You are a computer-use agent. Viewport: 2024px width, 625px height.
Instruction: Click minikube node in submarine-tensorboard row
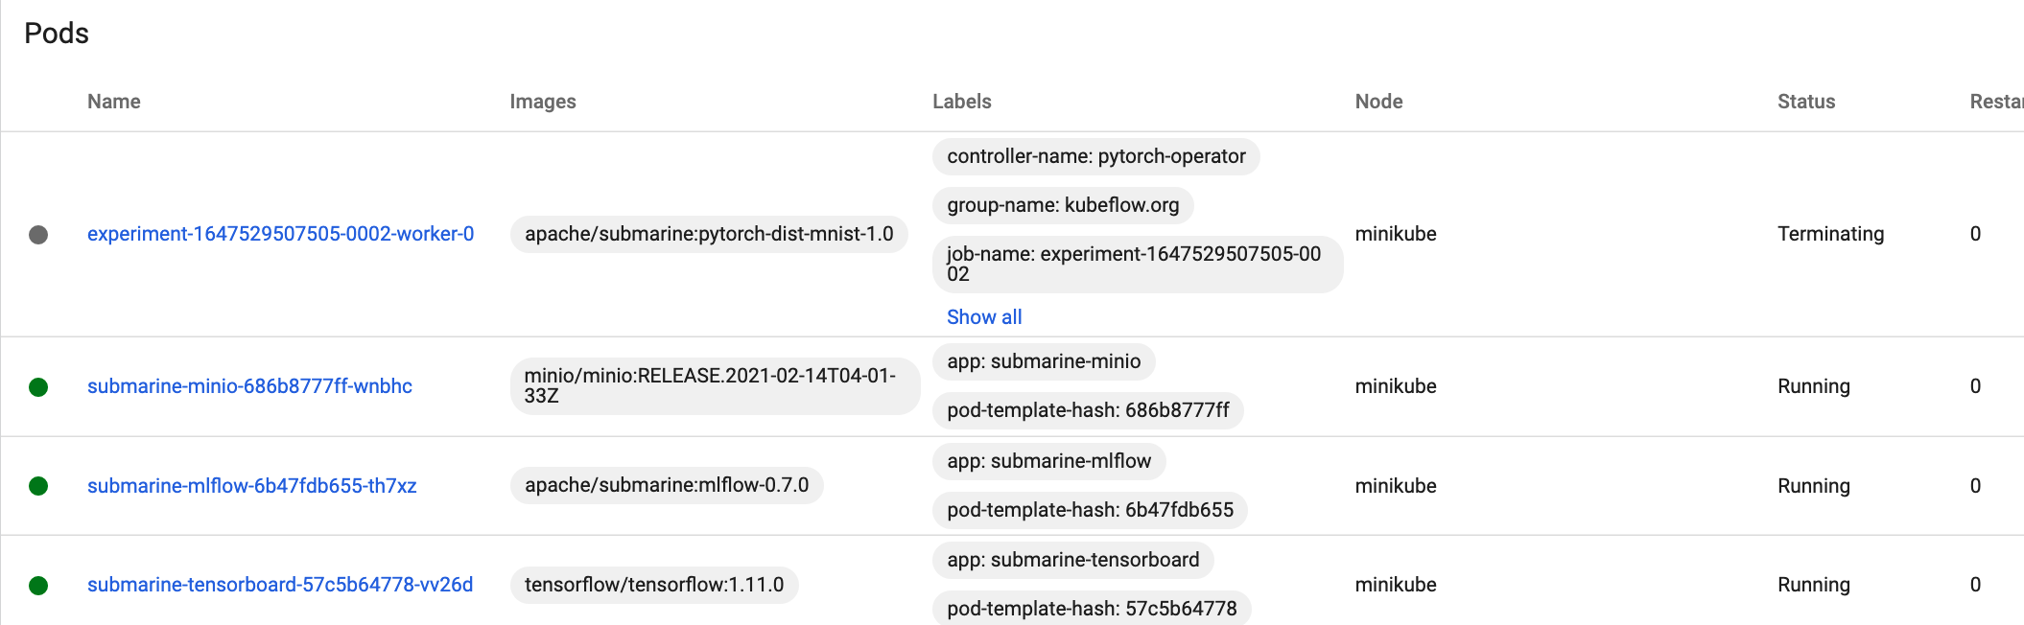1396,585
